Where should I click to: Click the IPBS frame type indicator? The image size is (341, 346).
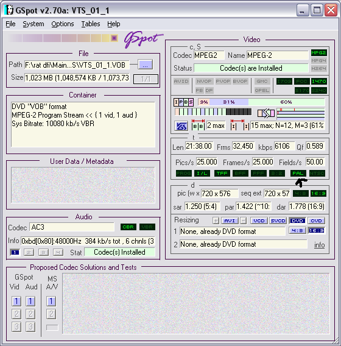coord(183,102)
